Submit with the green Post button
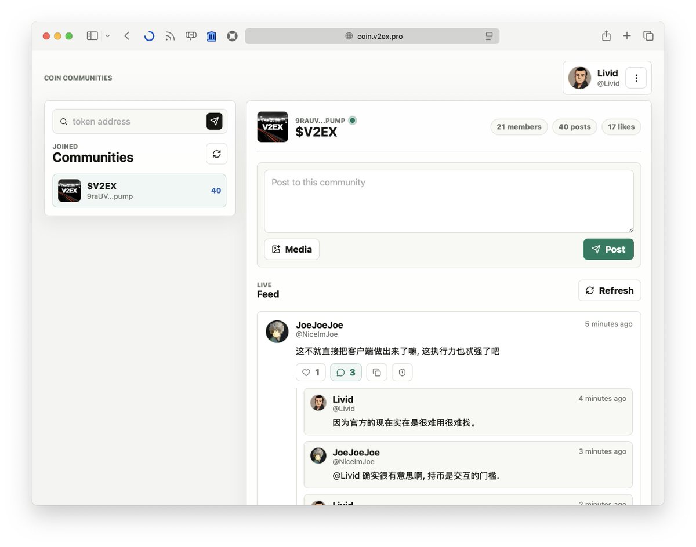 (x=608, y=249)
